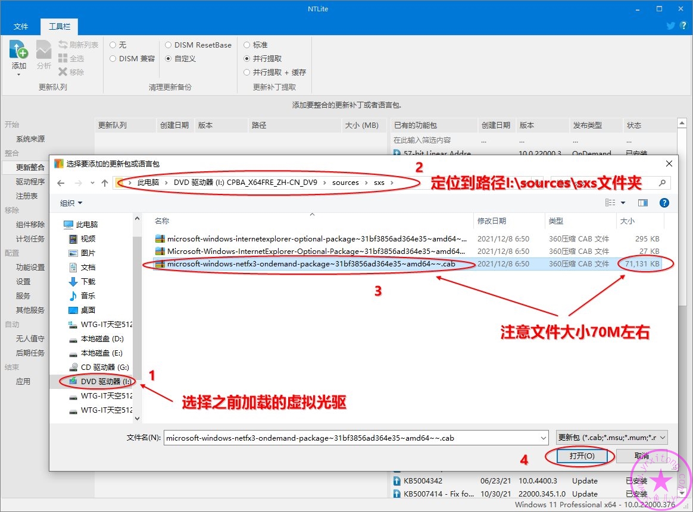Go up one folder level arrow

[105, 183]
